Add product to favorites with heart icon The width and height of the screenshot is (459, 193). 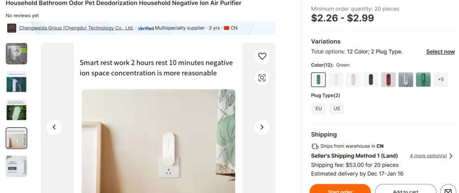tap(262, 56)
